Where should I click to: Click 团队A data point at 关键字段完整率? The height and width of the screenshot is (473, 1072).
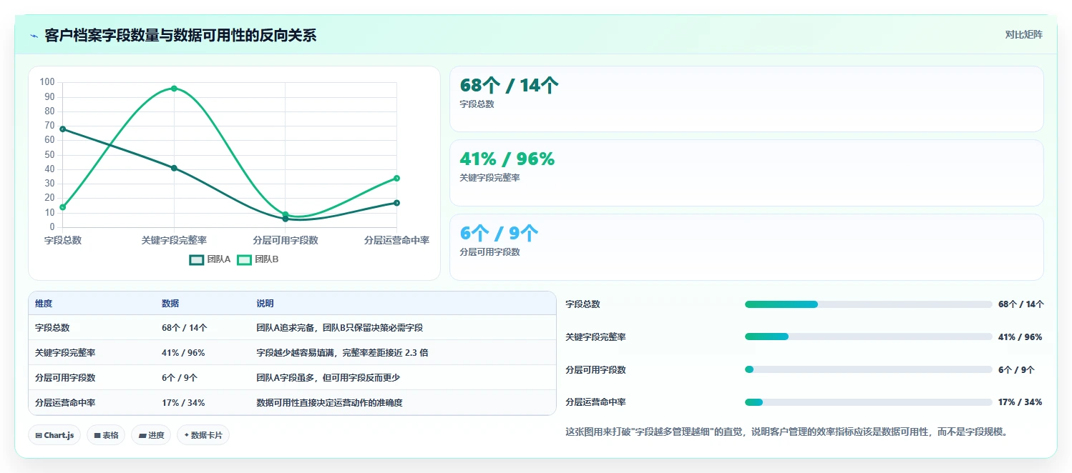pyautogui.click(x=174, y=168)
